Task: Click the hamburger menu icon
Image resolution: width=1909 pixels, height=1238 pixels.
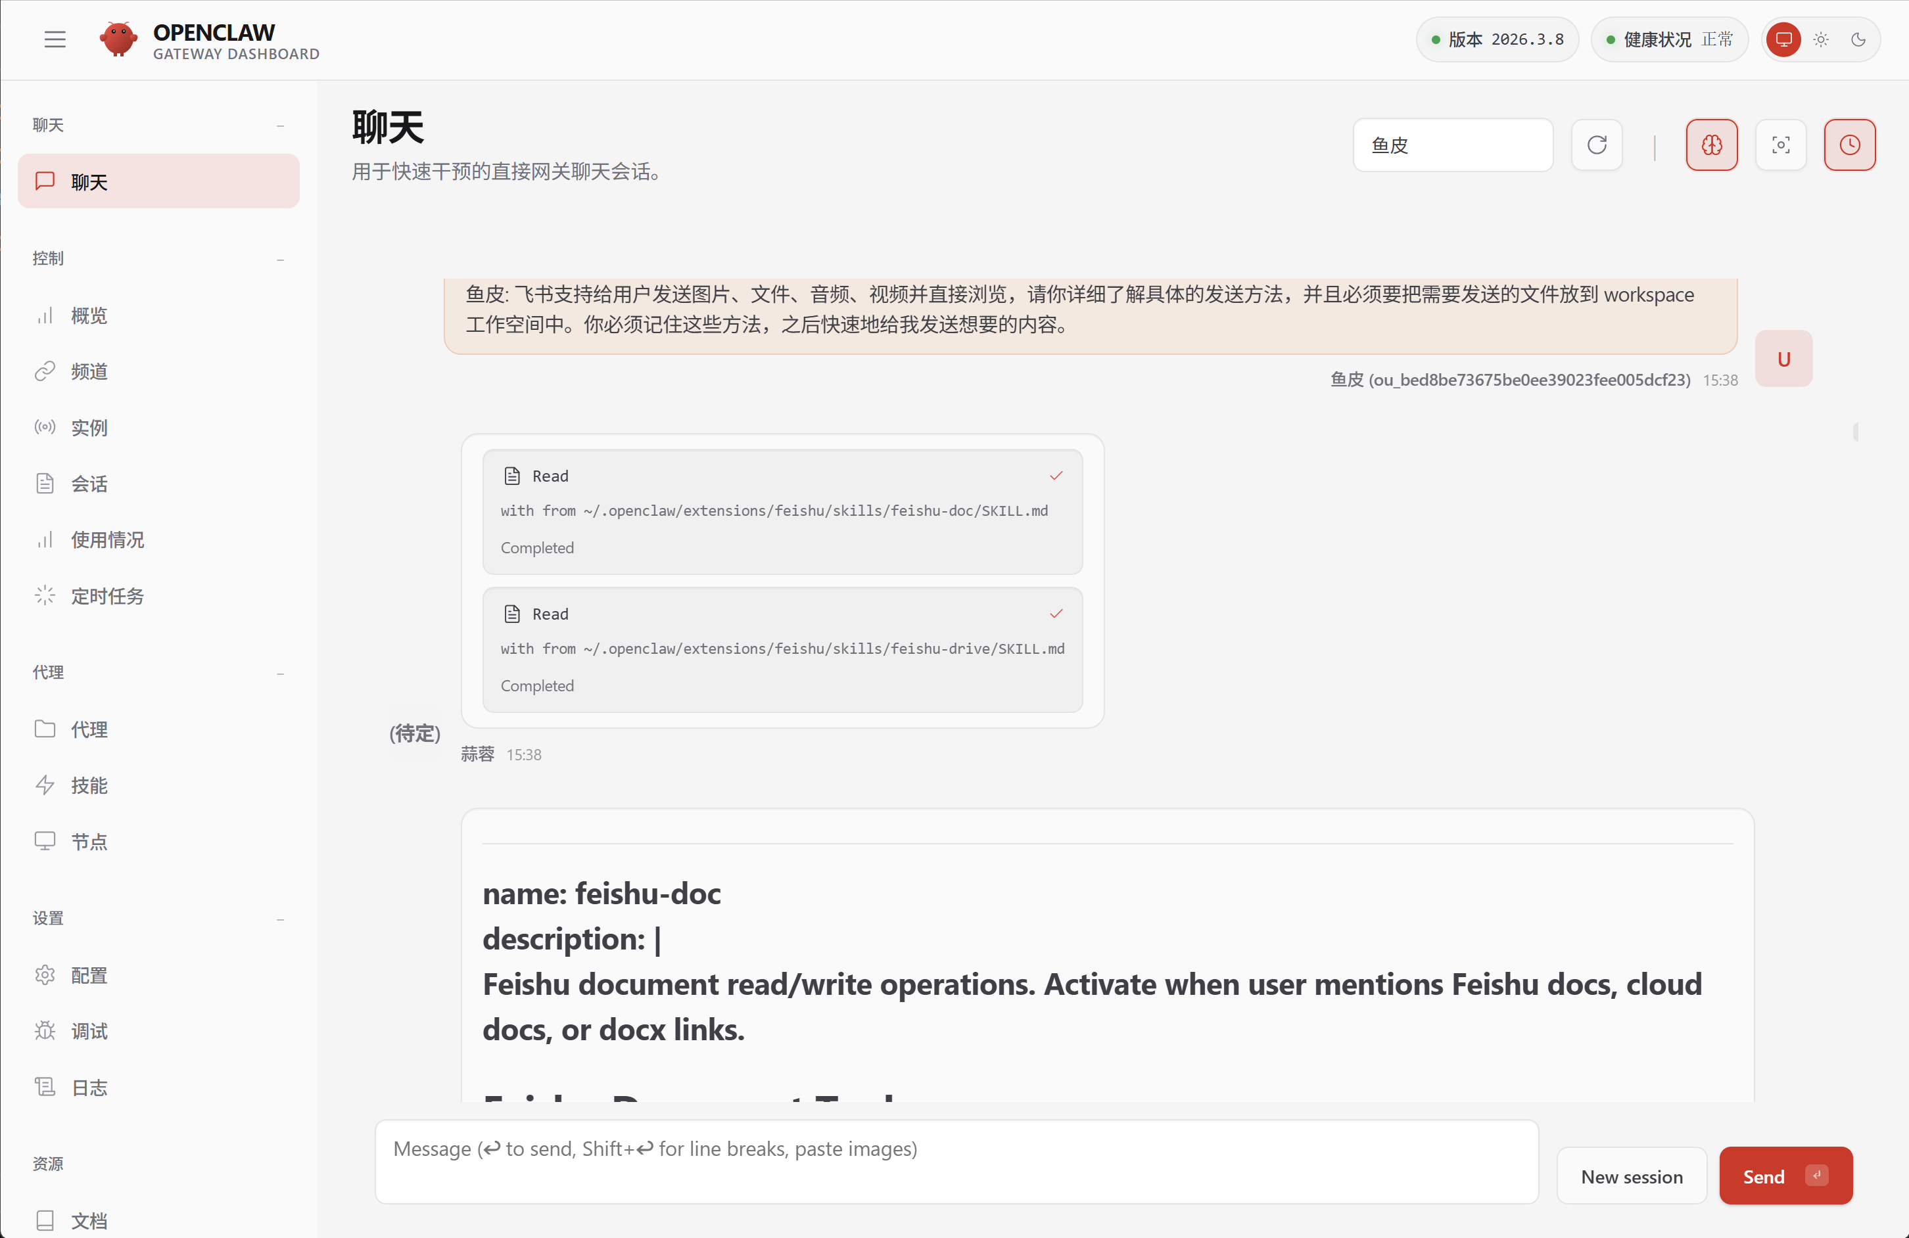Action: 55,39
